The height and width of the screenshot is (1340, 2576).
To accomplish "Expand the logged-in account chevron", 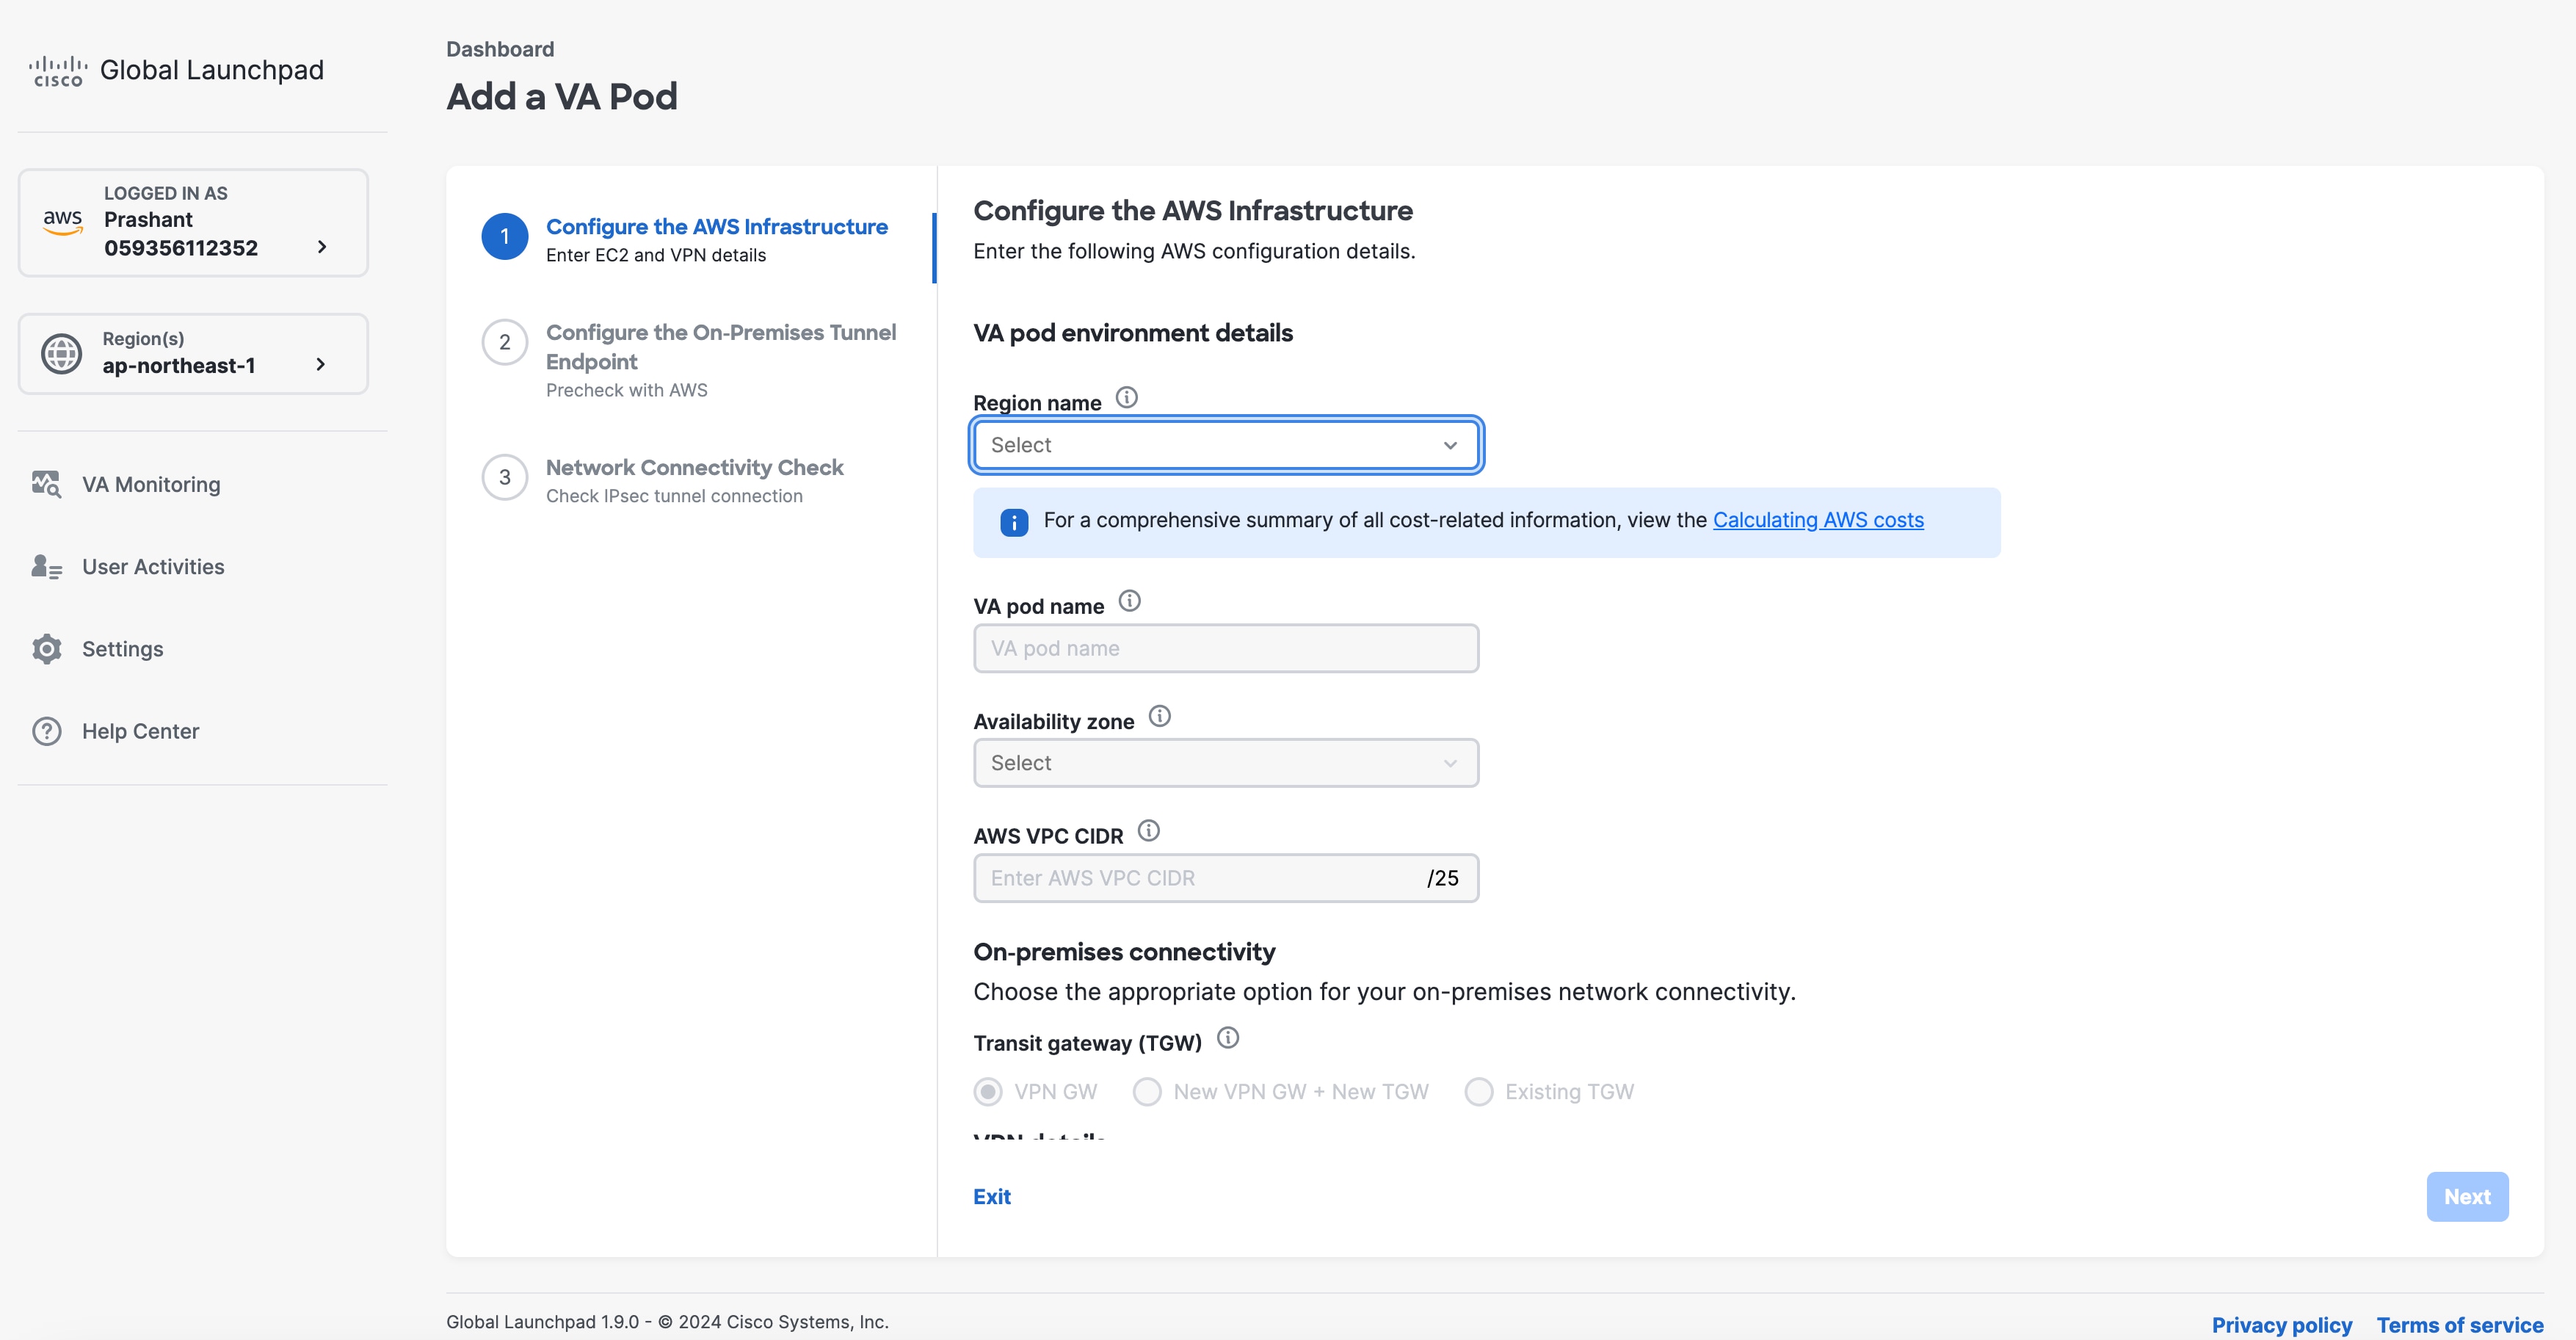I will (x=321, y=247).
